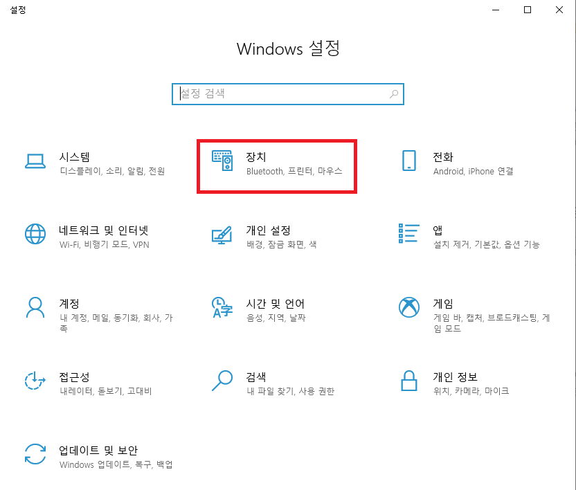Go to 시간 및 언어 title
Screen dimensions: 576x490
click(275, 304)
